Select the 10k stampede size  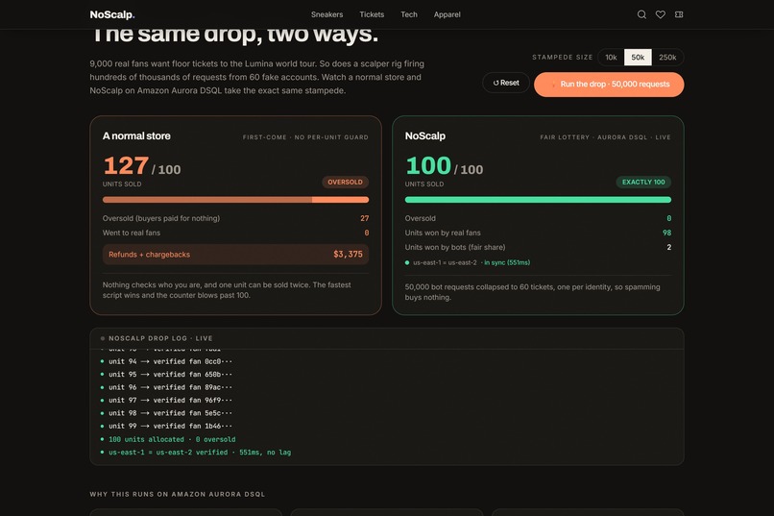click(611, 58)
